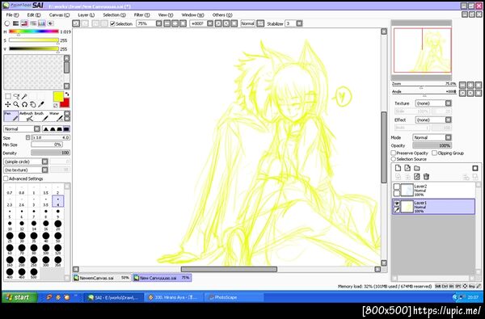Screen dimensions: 485x319
Task: Select the Move tool
Action: tap(8, 104)
